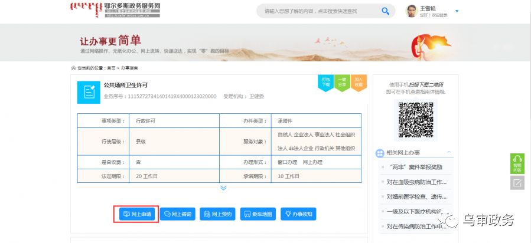Click the 加入收藏 favorite badge
531x243 pixels.
pos(358,83)
